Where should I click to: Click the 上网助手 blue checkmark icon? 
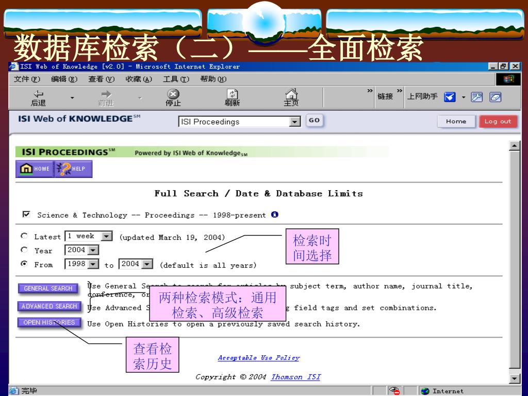450,97
